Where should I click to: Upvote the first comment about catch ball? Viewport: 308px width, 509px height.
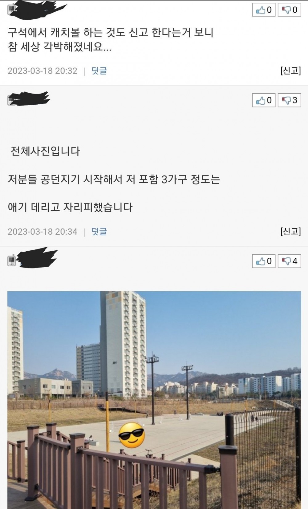tap(264, 10)
